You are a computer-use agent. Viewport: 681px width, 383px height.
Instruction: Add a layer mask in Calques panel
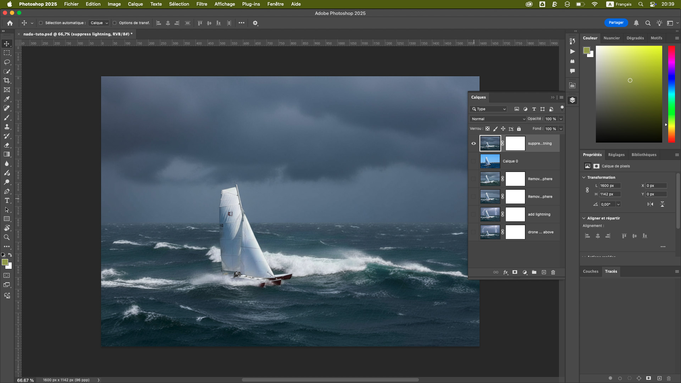pyautogui.click(x=515, y=272)
